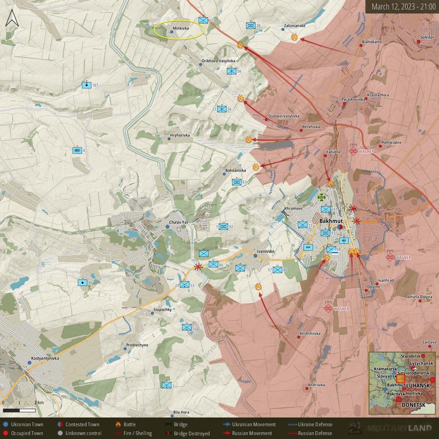Click the Minkivka town label
Image resolution: width=439 pixels, height=439 pixels.
pyautogui.click(x=181, y=28)
